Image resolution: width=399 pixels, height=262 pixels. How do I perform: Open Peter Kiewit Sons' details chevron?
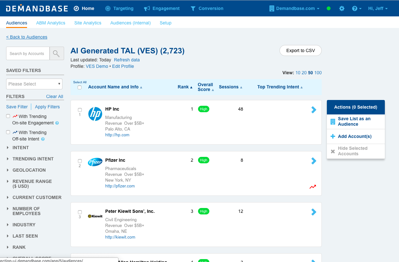314,212
